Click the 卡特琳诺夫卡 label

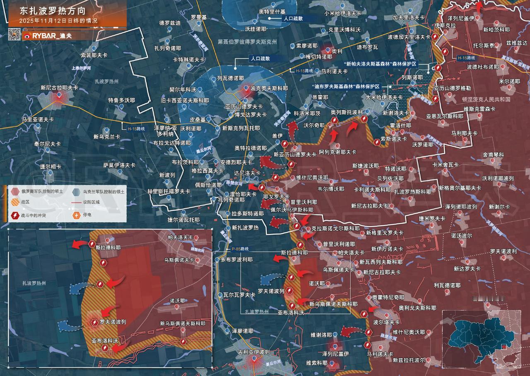189,60
